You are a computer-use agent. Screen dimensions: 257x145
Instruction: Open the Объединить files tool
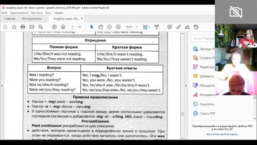click(204, 85)
